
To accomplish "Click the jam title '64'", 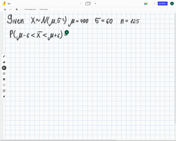I will tap(9, 4).
